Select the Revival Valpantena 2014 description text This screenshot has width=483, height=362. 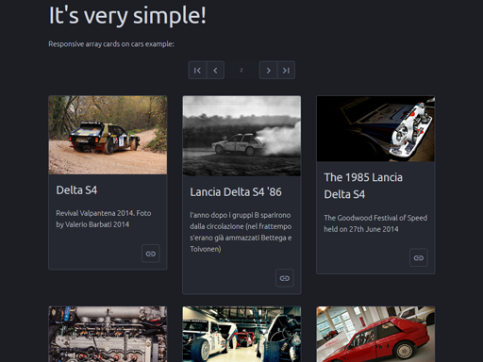104,219
